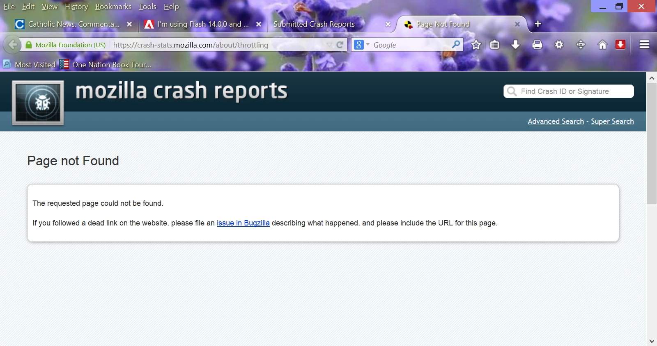The height and width of the screenshot is (346, 657).
Task: Open a new tab with plus button
Action: coord(538,24)
